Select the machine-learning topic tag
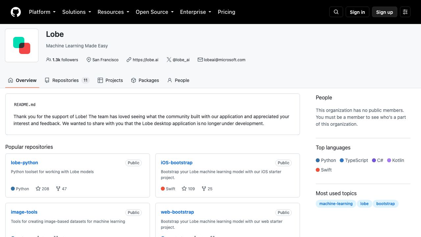Screen dimensions: 421x237 click(336, 204)
